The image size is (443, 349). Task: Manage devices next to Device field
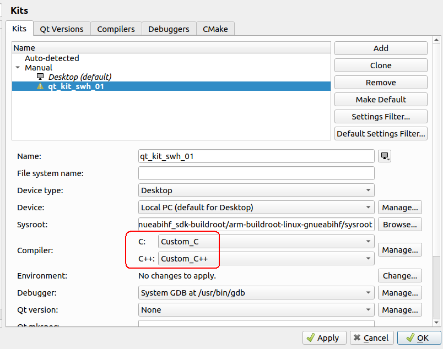pos(400,208)
